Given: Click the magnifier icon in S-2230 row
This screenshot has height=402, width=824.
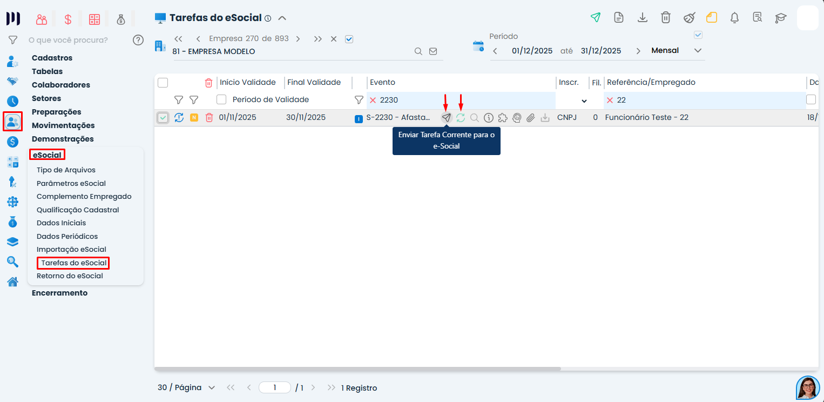Looking at the screenshot, I should click(x=475, y=117).
